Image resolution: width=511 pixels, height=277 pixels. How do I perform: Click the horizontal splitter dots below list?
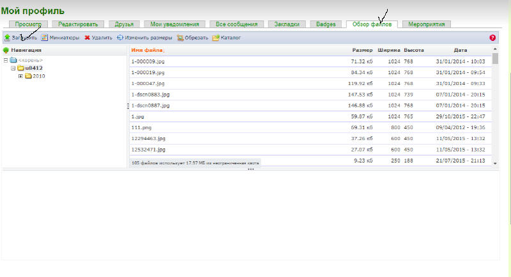(x=250, y=169)
